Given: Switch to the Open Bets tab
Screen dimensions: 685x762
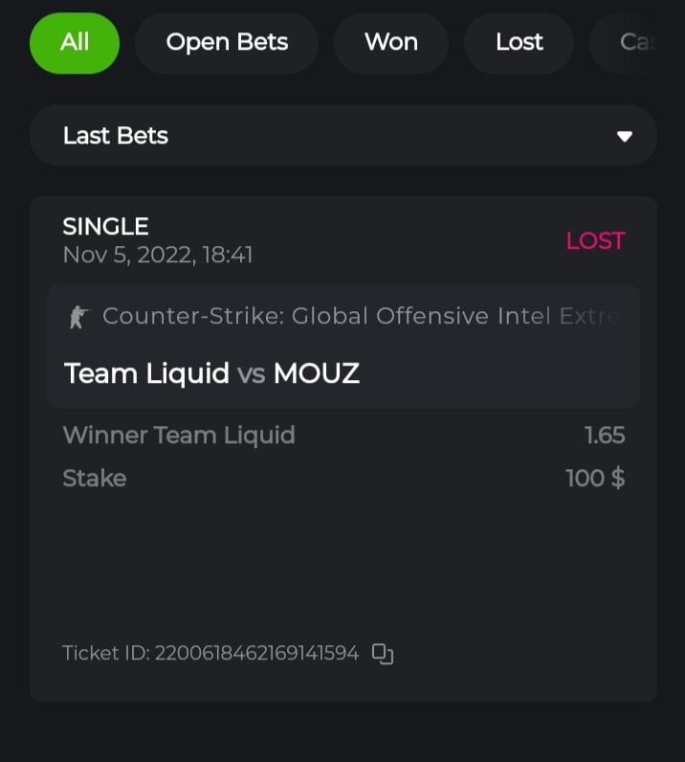Looking at the screenshot, I should click(x=227, y=42).
